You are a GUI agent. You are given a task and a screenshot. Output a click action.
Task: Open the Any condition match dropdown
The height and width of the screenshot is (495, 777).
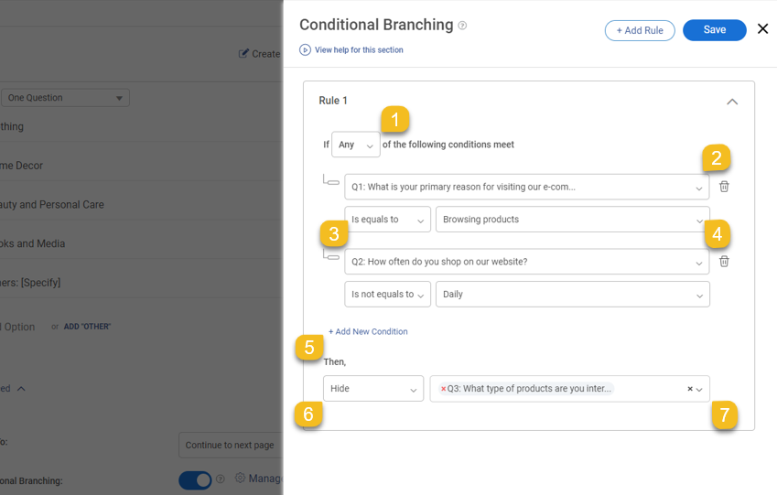355,145
